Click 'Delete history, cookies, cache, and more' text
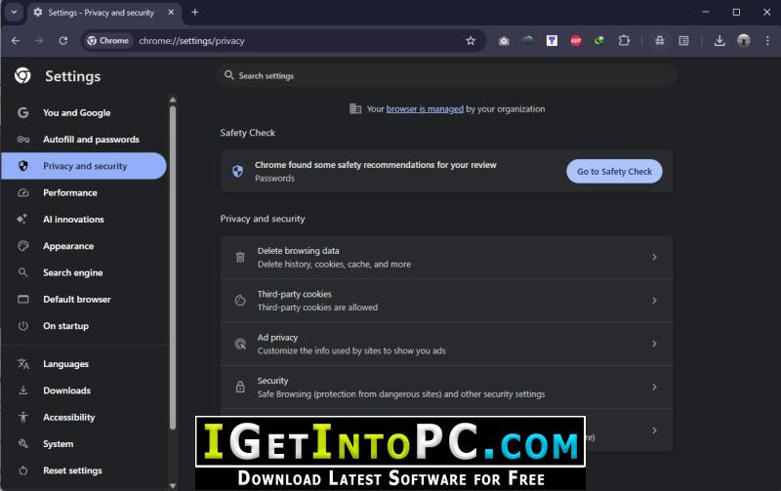Image resolution: width=781 pixels, height=491 pixels. pos(334,265)
